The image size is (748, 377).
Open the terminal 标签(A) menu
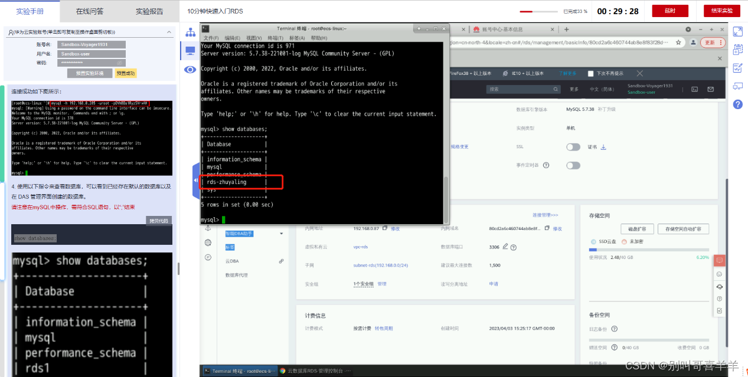297,38
